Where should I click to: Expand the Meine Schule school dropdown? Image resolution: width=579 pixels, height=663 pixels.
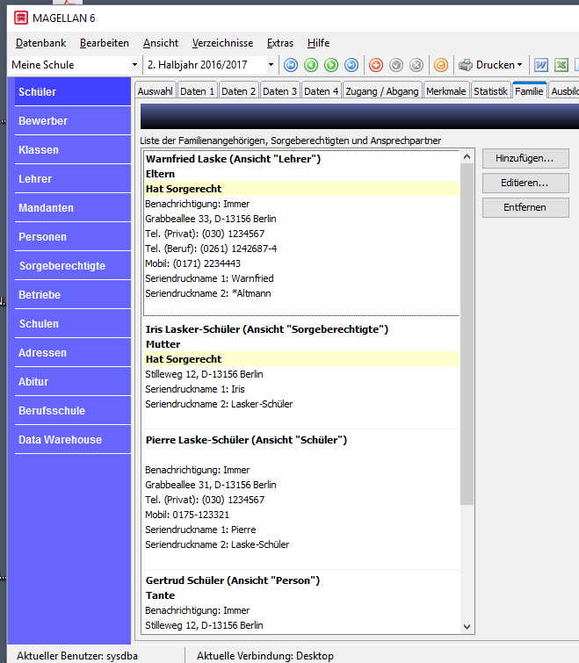pyautogui.click(x=134, y=65)
